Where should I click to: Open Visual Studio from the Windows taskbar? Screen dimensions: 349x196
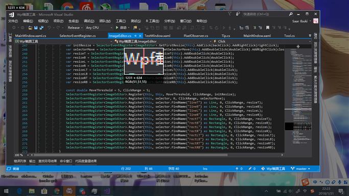(107, 191)
